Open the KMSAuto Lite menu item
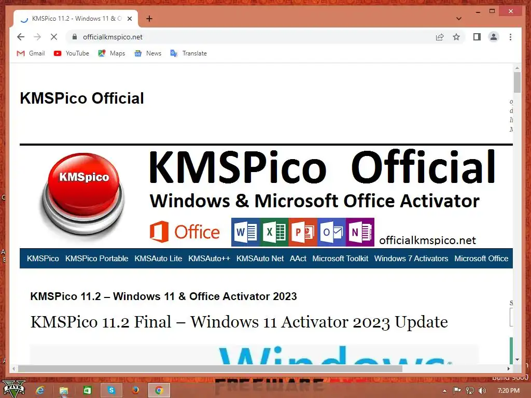Screen dimensions: 531x398 tap(158, 258)
